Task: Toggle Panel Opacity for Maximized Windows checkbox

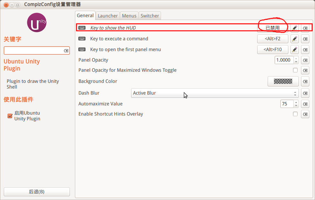Action: pyautogui.click(x=295, y=70)
